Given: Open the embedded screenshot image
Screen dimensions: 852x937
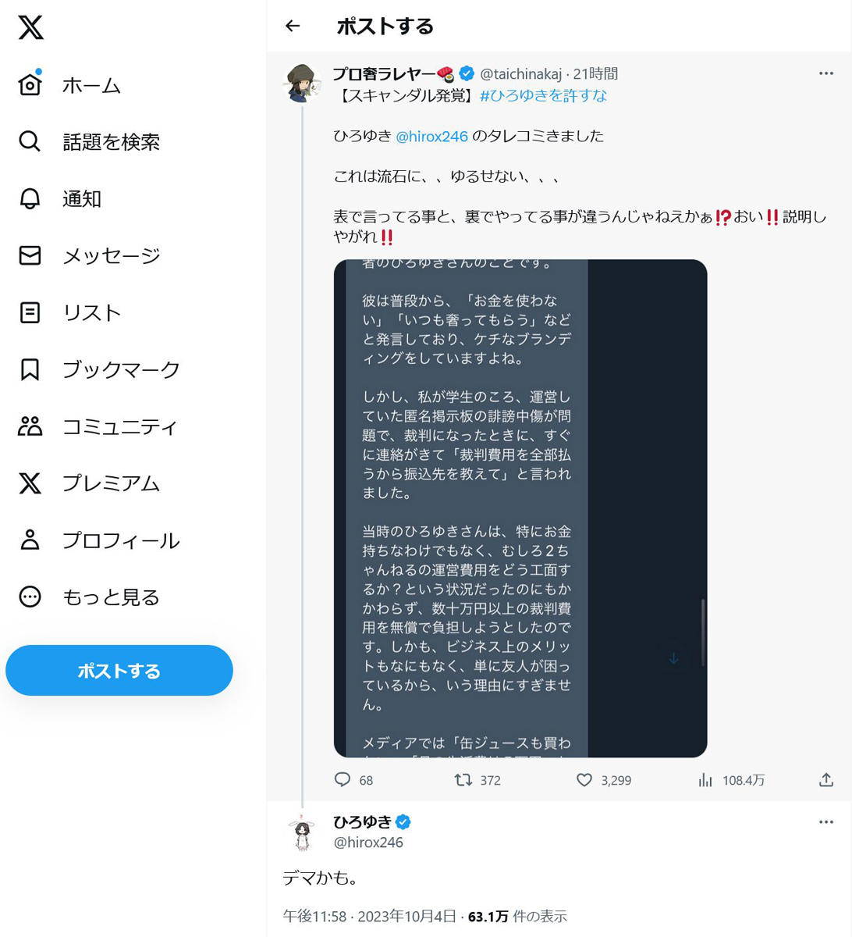Looking at the screenshot, I should (x=520, y=508).
